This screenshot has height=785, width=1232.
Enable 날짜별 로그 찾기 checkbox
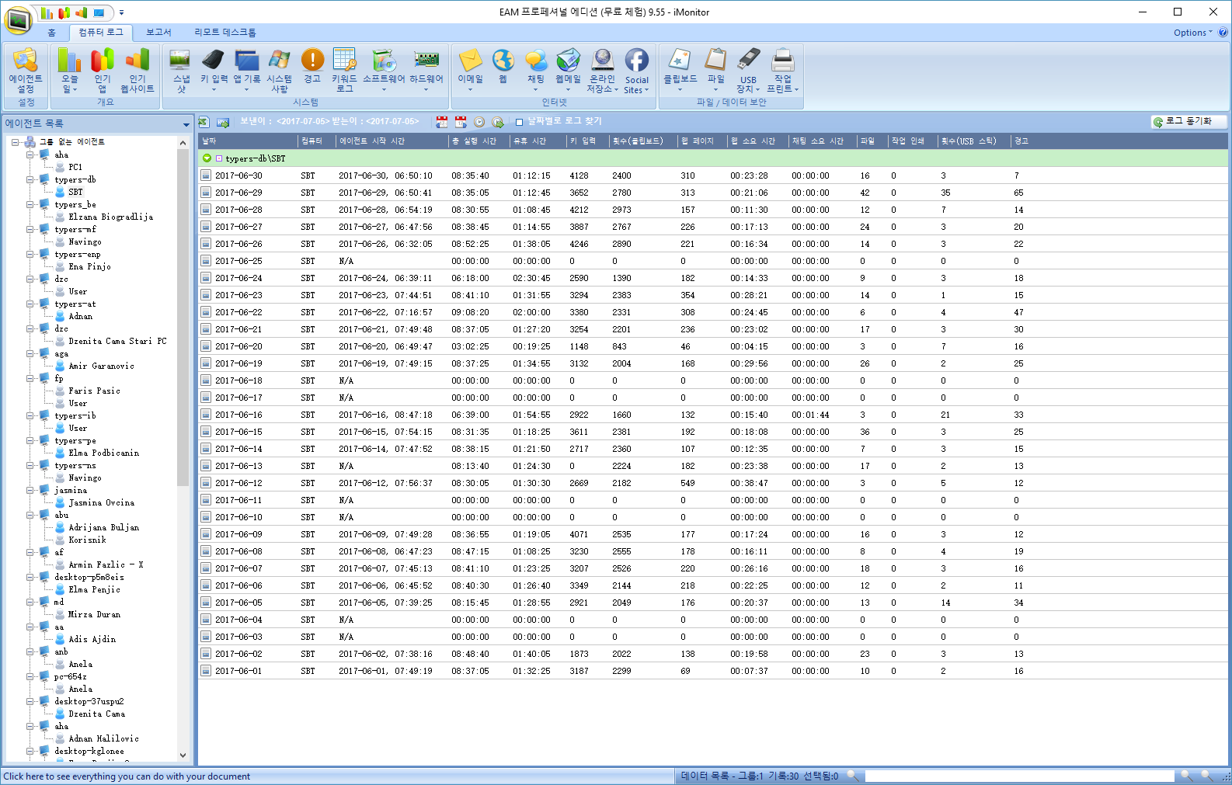coord(519,122)
